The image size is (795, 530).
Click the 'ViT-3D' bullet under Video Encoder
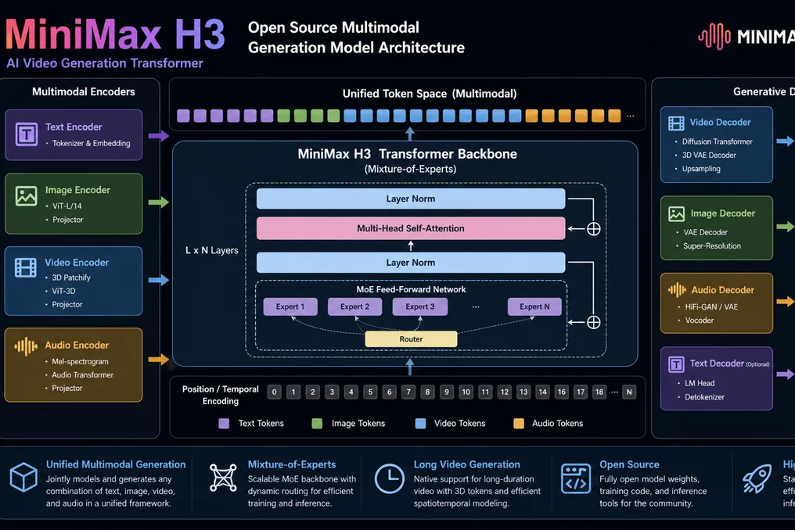click(x=63, y=291)
